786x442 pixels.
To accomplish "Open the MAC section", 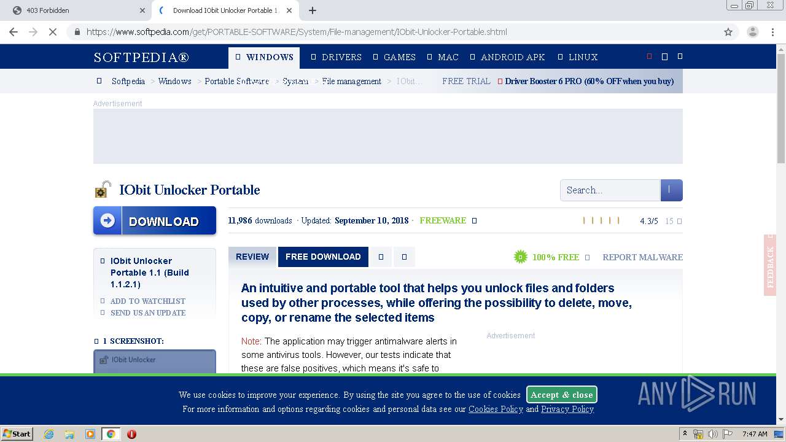I will tap(443, 57).
